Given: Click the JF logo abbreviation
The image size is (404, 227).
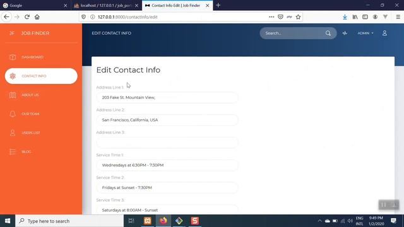Looking at the screenshot, I should tap(12, 33).
